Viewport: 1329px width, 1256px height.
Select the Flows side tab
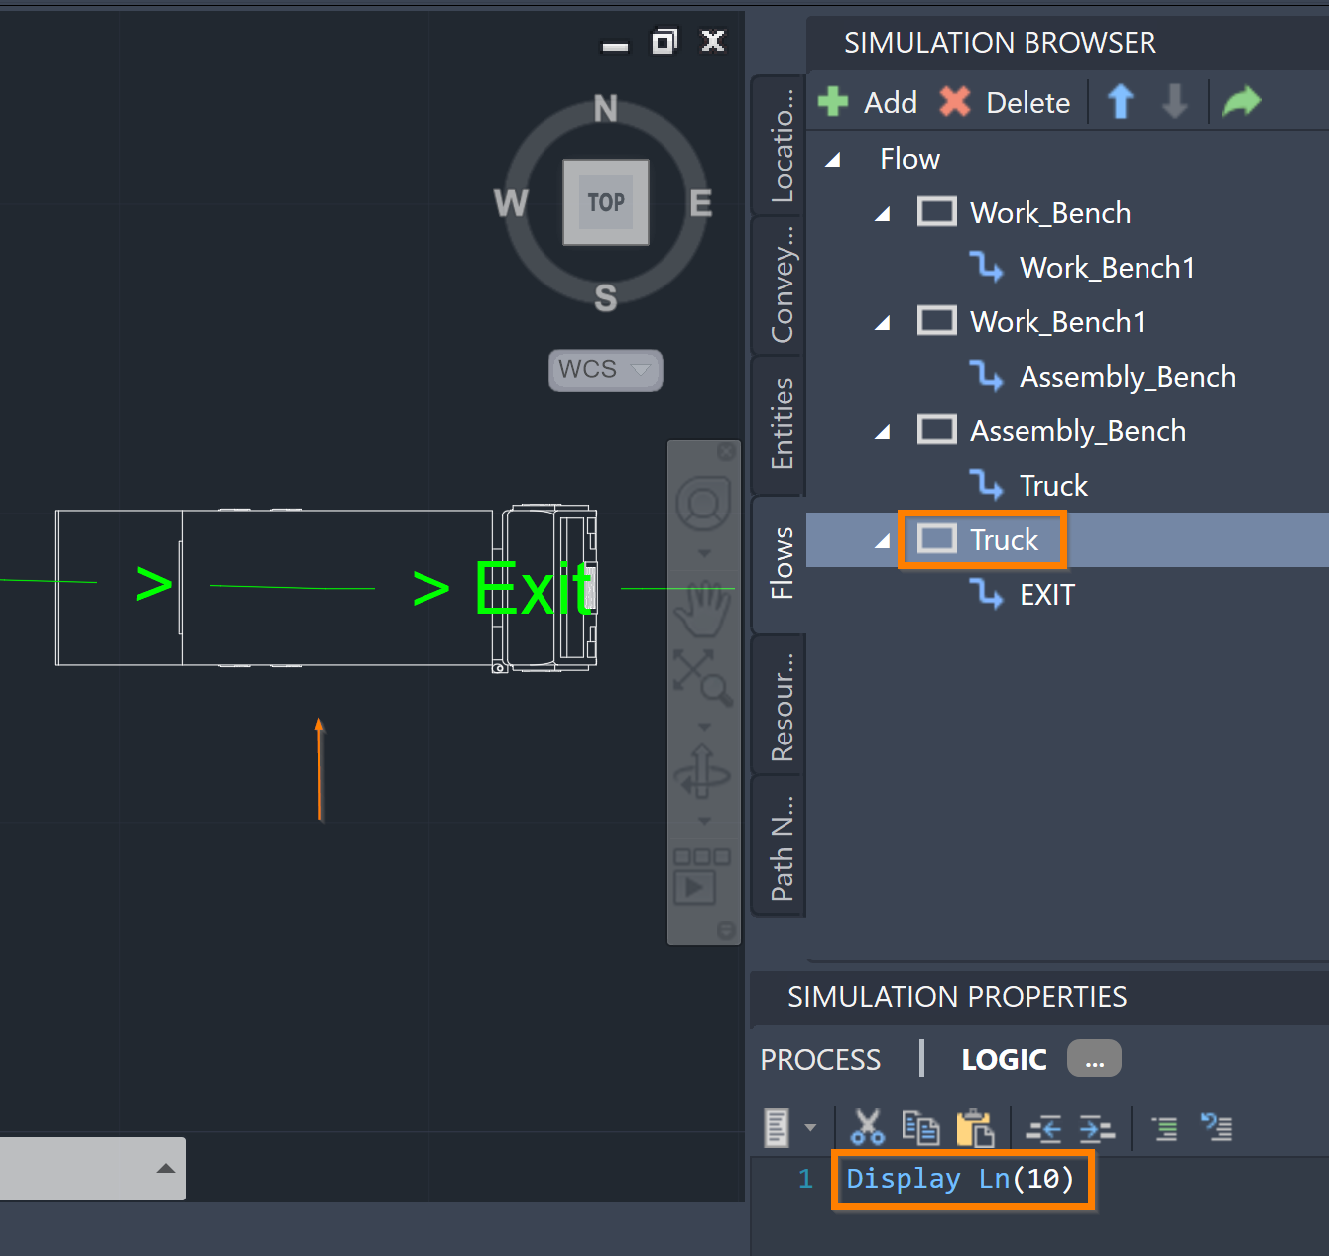click(781, 563)
